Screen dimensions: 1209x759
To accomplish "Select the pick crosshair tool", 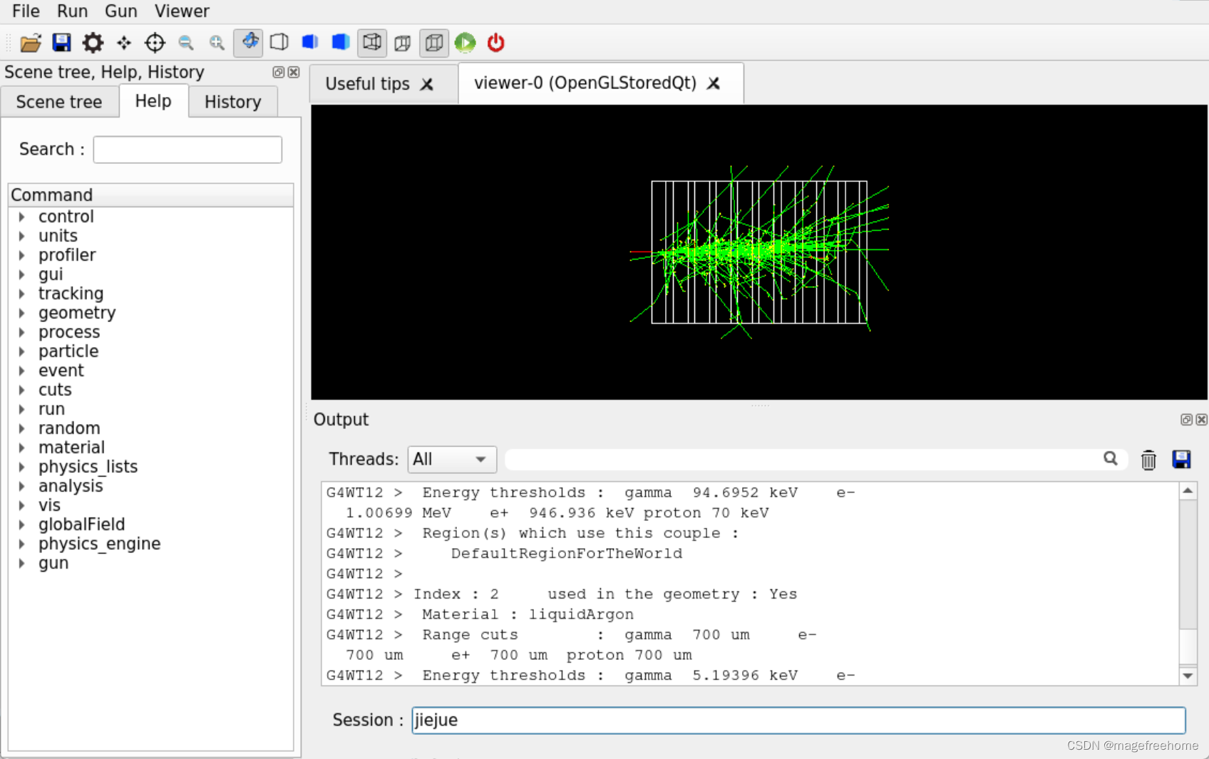I will click(x=155, y=43).
